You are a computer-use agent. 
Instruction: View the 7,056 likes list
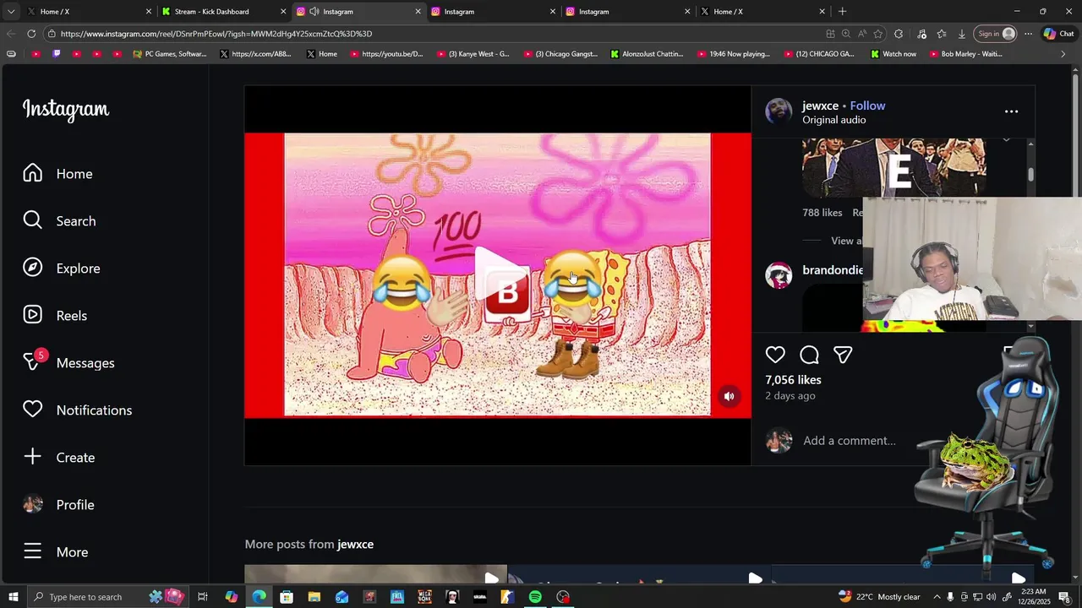pos(793,380)
